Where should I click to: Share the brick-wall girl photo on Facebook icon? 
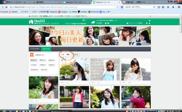(98, 83)
